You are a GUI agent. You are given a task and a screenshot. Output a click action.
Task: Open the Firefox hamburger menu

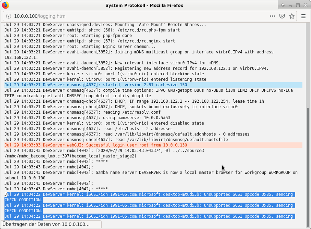click(x=303, y=16)
